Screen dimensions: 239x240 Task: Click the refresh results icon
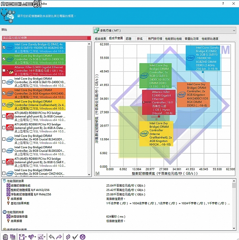pyautogui.click(x=68, y=237)
